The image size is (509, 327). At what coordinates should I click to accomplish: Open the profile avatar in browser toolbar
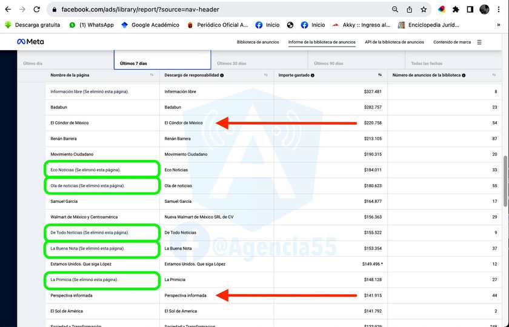coord(484,10)
